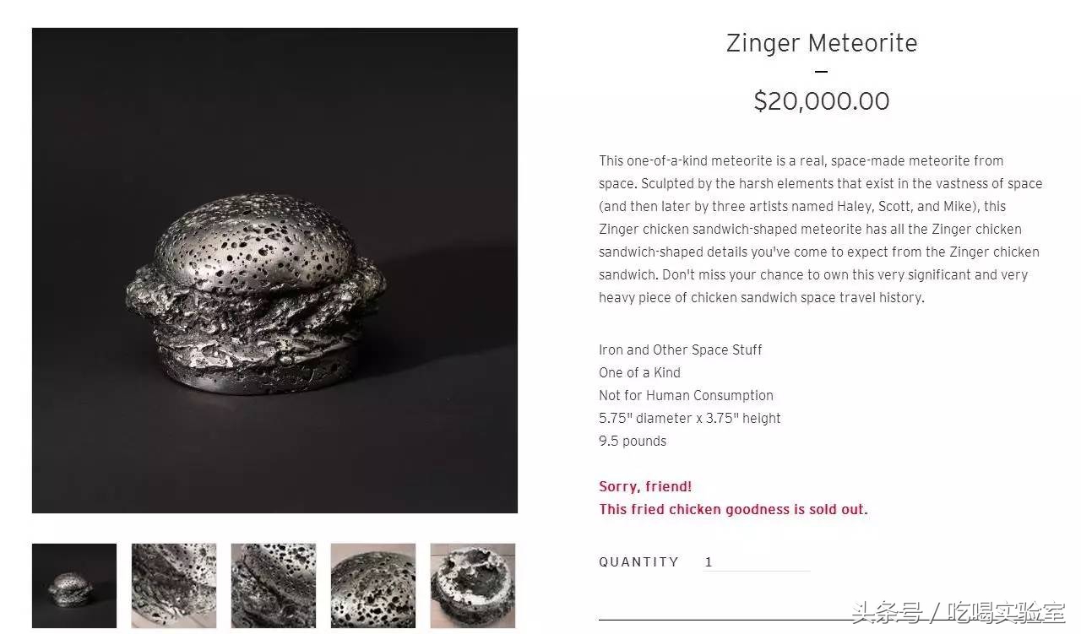Open the second close-up texture thumbnail
1081x634 pixels.
[174, 585]
